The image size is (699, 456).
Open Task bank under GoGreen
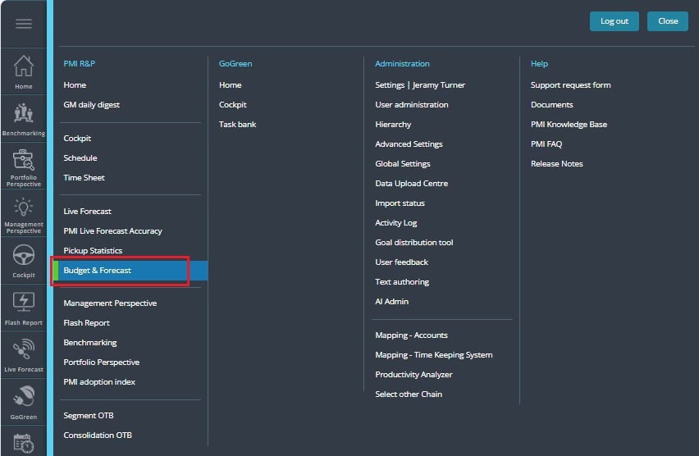[237, 125]
